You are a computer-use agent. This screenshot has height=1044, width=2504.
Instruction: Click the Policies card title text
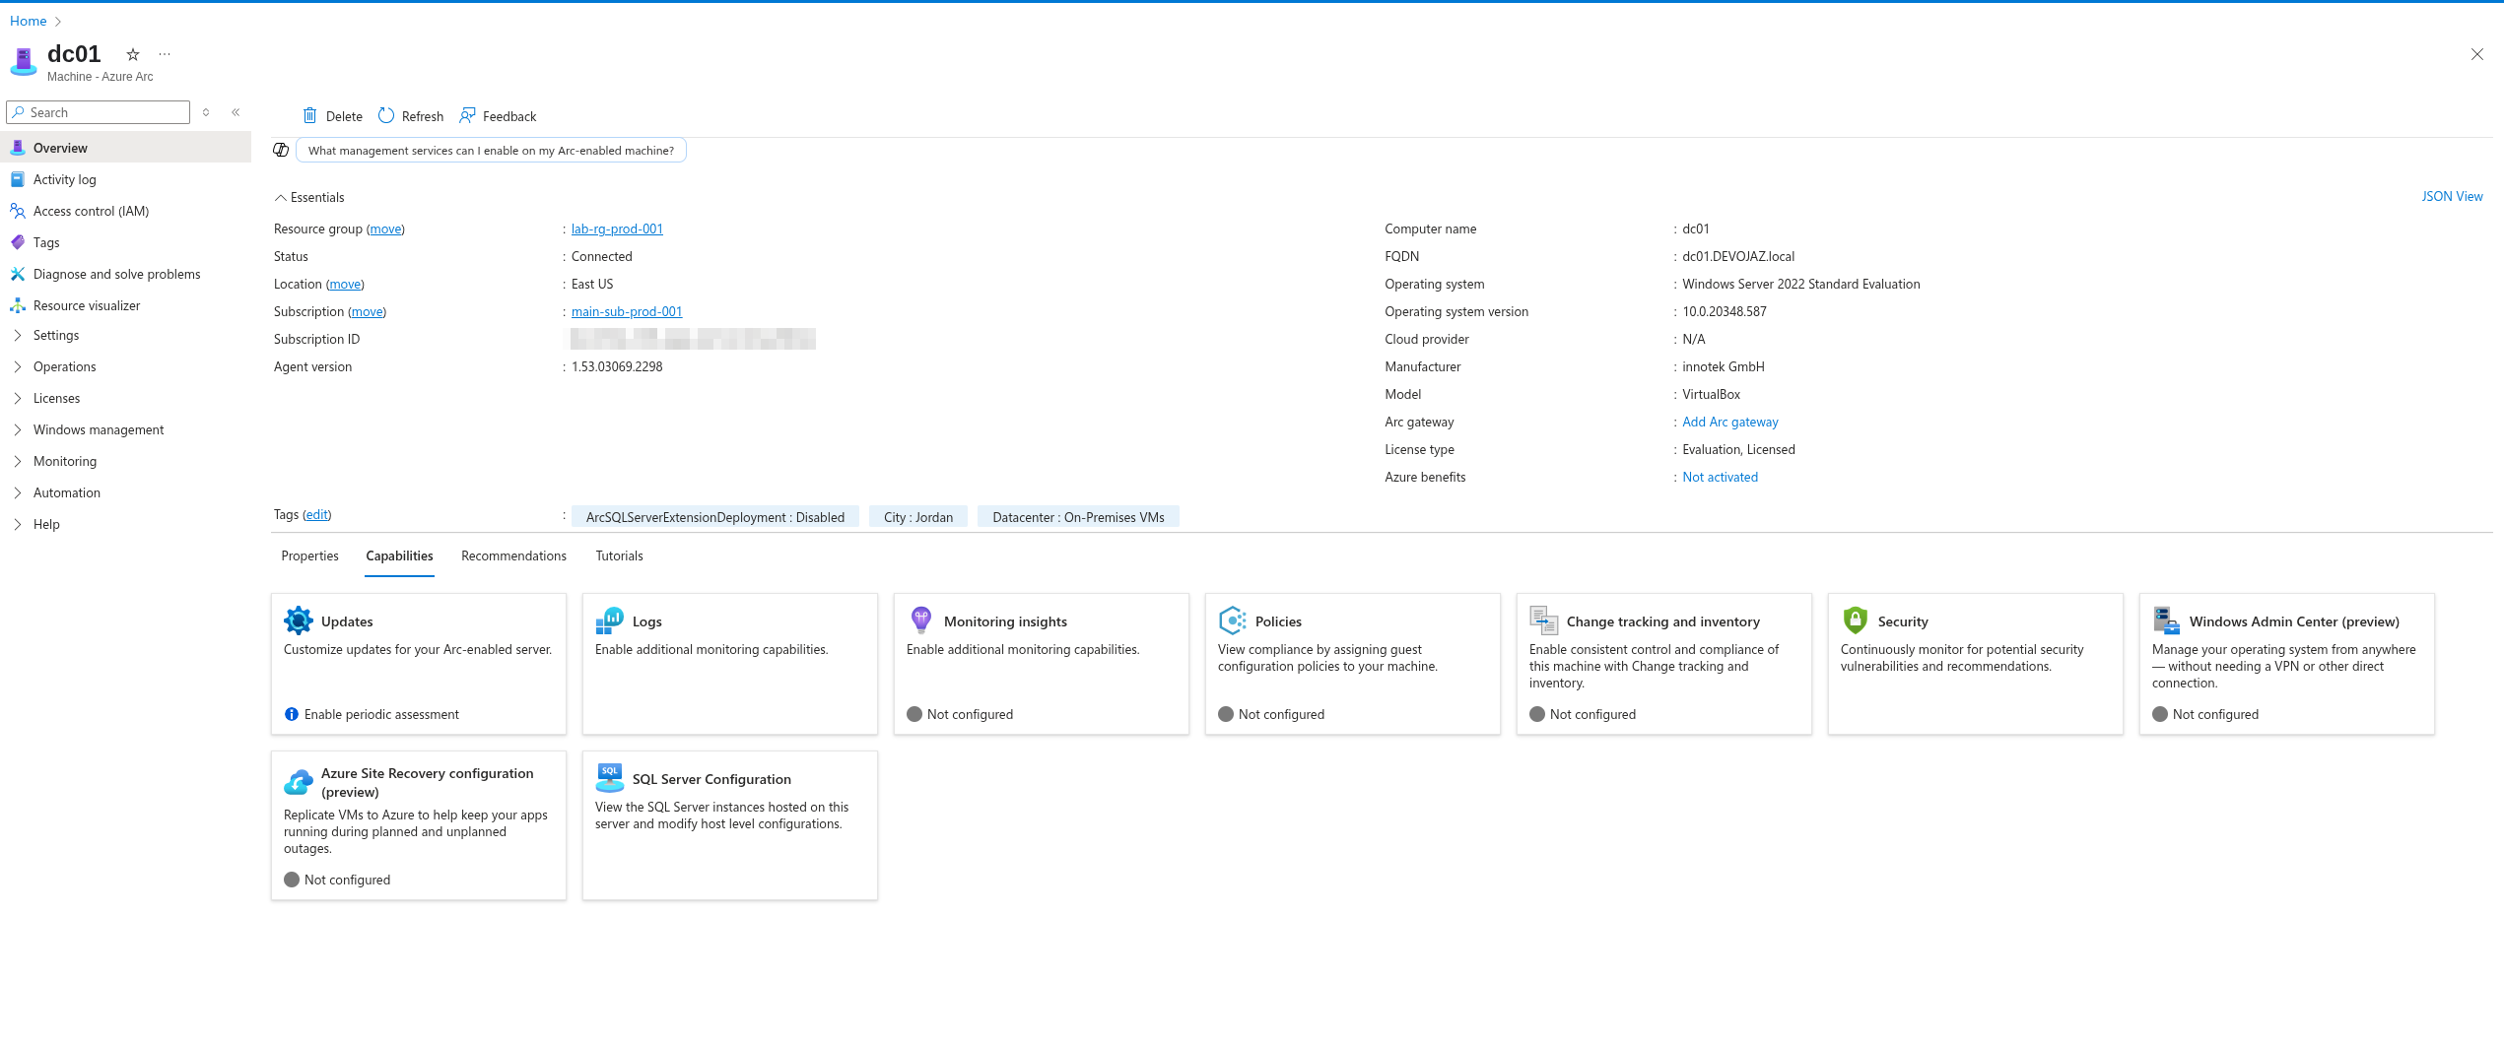[x=1278, y=621]
